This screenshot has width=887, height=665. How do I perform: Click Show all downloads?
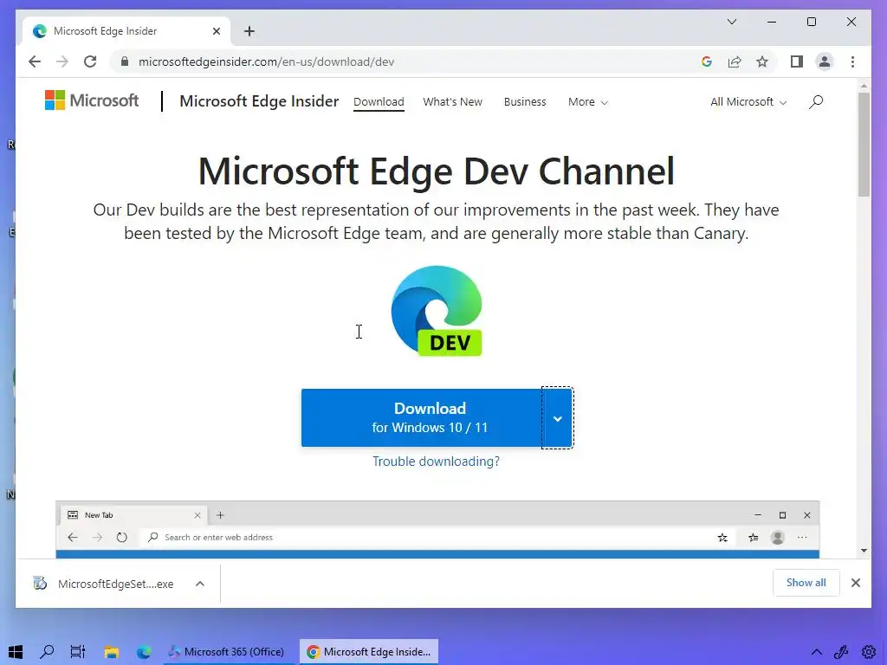(806, 583)
